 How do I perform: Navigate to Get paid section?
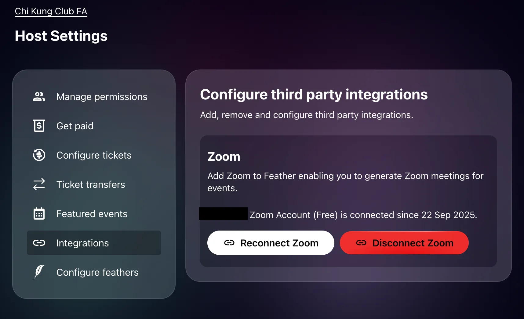[x=75, y=126]
